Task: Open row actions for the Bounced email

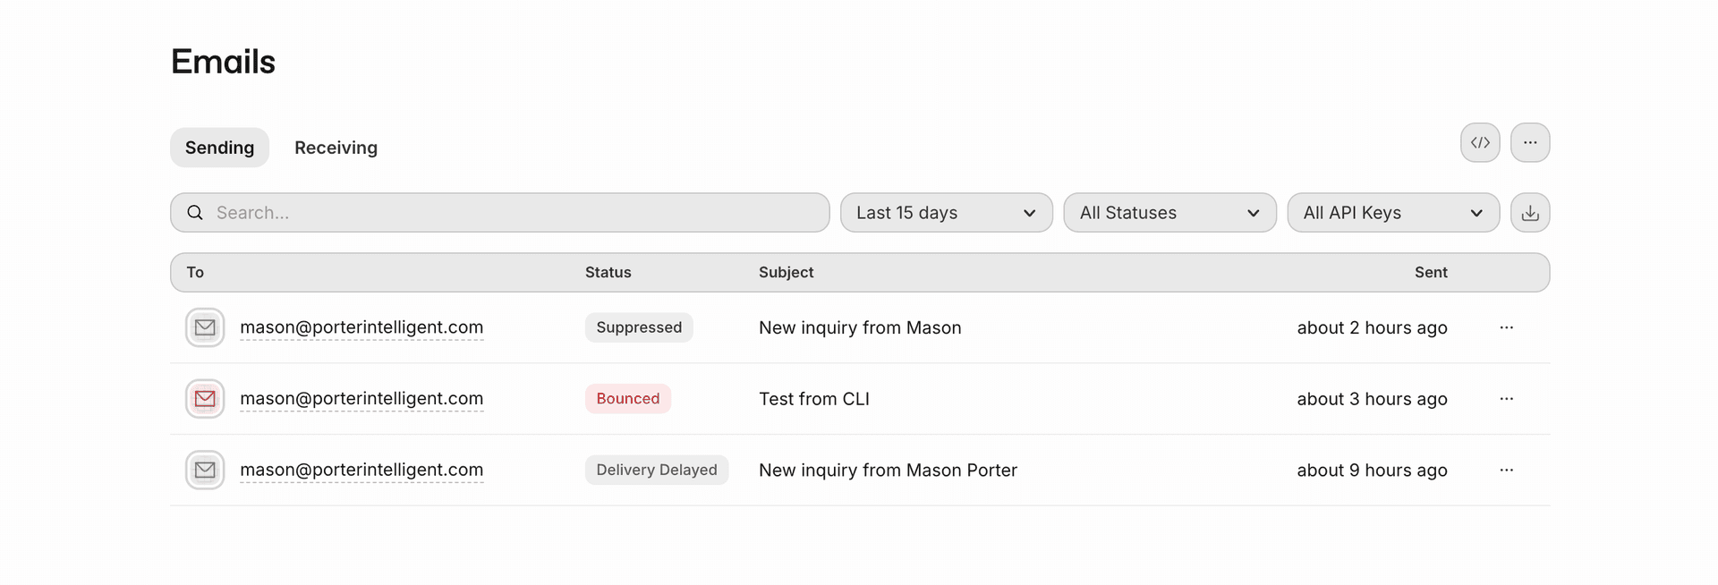Action: click(x=1507, y=399)
